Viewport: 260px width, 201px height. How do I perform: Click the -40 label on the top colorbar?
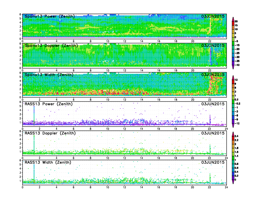pyautogui.click(x=237, y=65)
